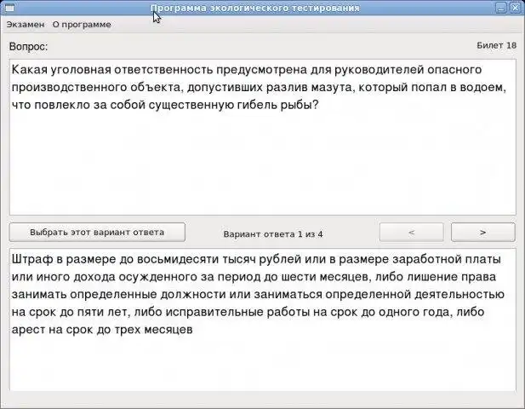Go to previous answer variant with < button
Viewport: 525px width, 409px height.
[412, 232]
